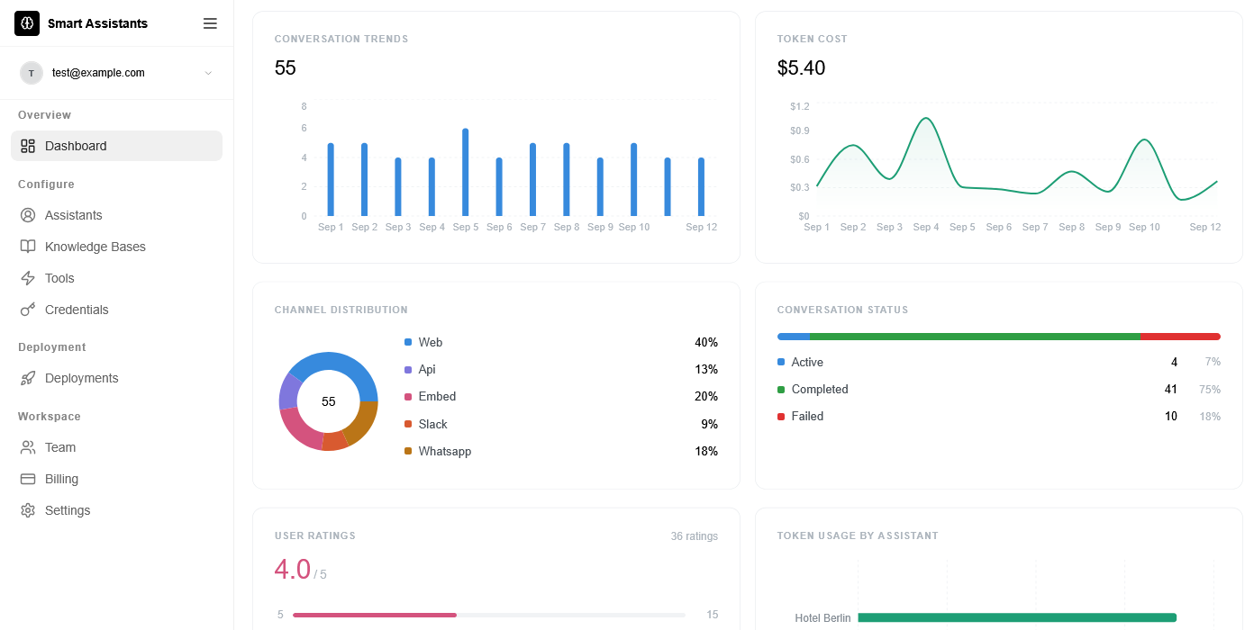Click the 4.0 user rating score

tap(293, 569)
